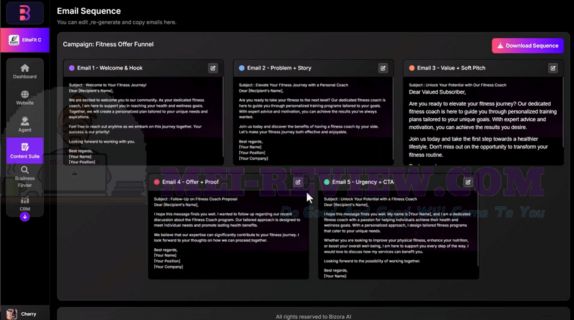This screenshot has height=320, width=574.
Task: Click the Content Suite document icon
Action: point(25,147)
